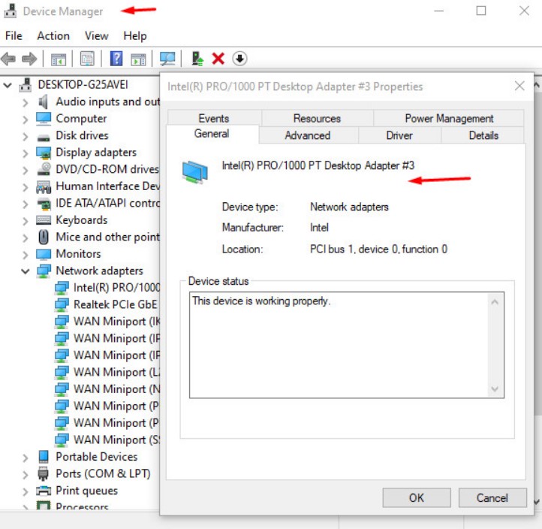
Task: Open the Action menu
Action: tap(53, 36)
